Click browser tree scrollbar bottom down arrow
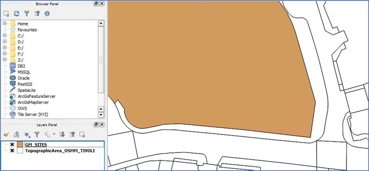This screenshot has height=171, width=369. click(101, 115)
